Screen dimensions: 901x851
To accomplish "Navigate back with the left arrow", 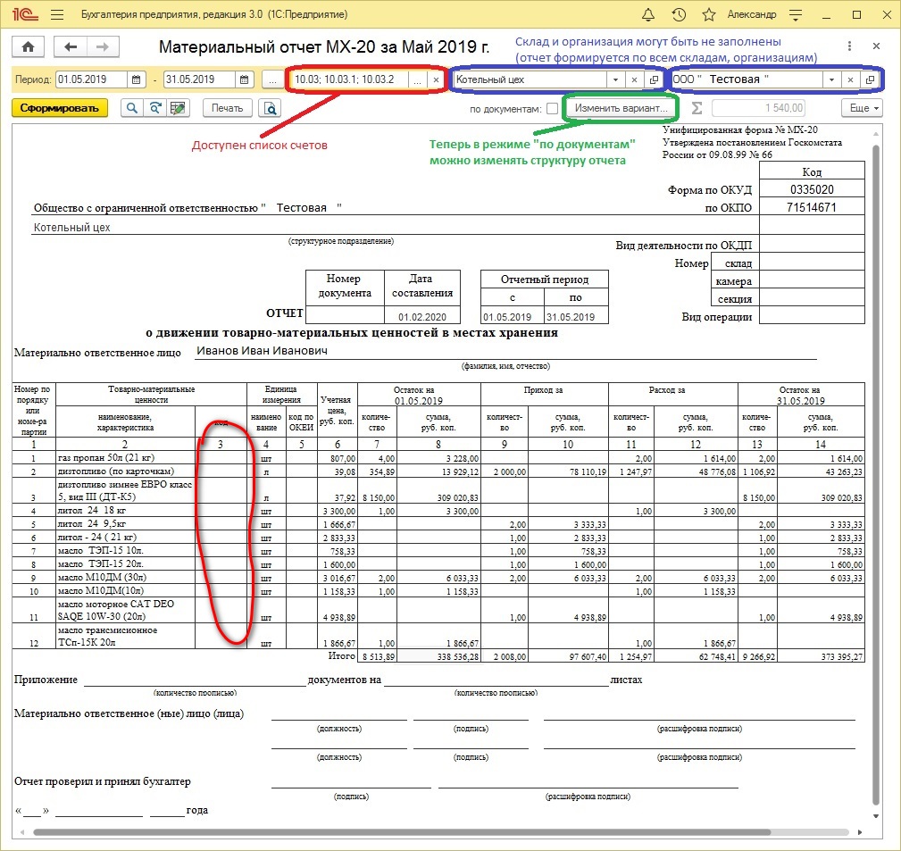I will [x=71, y=47].
